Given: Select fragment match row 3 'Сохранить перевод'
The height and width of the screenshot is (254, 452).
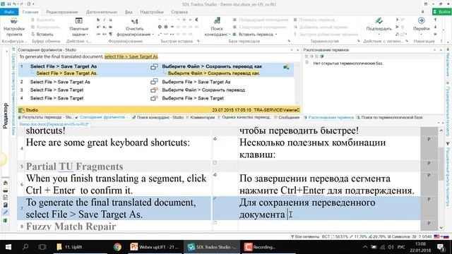Looking at the screenshot, I should pos(155,90).
